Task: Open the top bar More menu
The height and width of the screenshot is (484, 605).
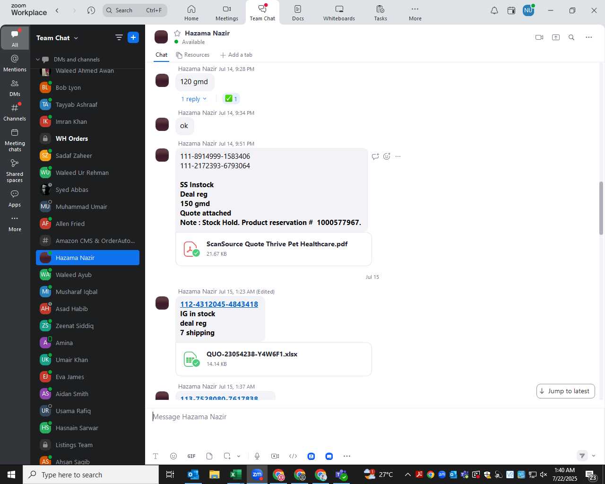Action: point(415,13)
